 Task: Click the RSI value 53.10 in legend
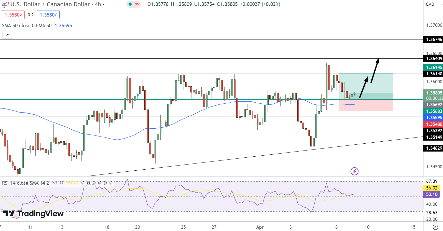(58, 183)
